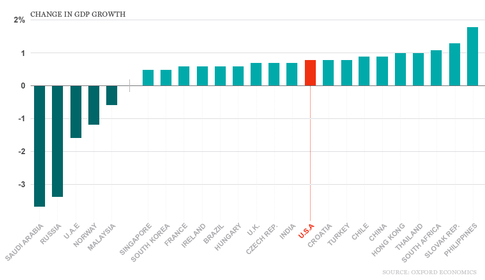Select the Slovak Rep. bar

(454, 64)
